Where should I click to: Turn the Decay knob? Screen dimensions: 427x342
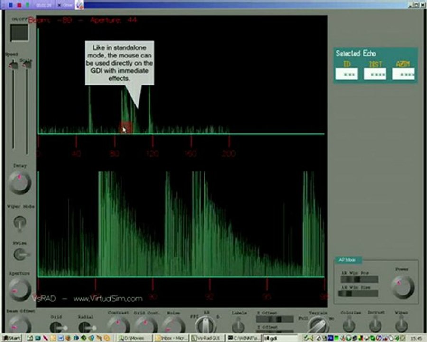tap(20, 183)
